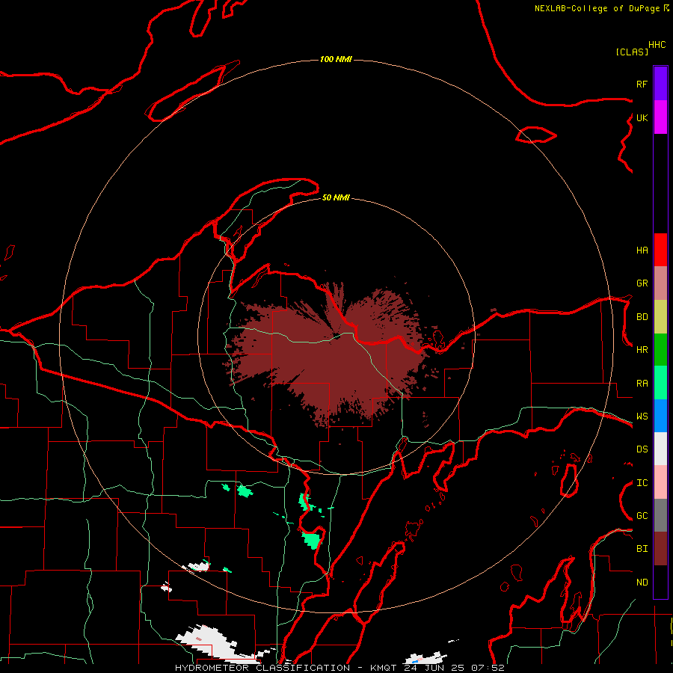Click the "GC" legend label
Viewport: 673px width, 673px height.
click(642, 516)
